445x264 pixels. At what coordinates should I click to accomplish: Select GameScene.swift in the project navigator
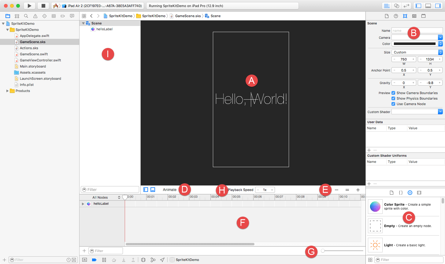click(x=34, y=54)
